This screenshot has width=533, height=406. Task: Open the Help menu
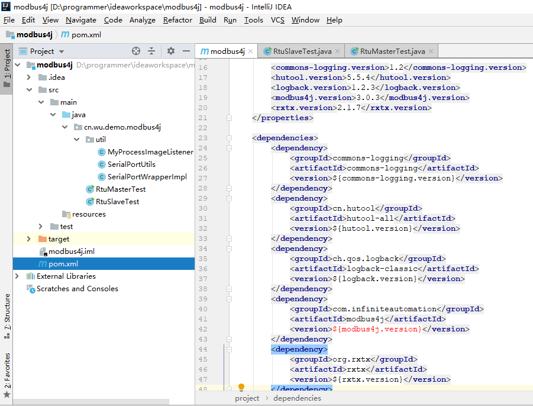pyautogui.click(x=334, y=20)
